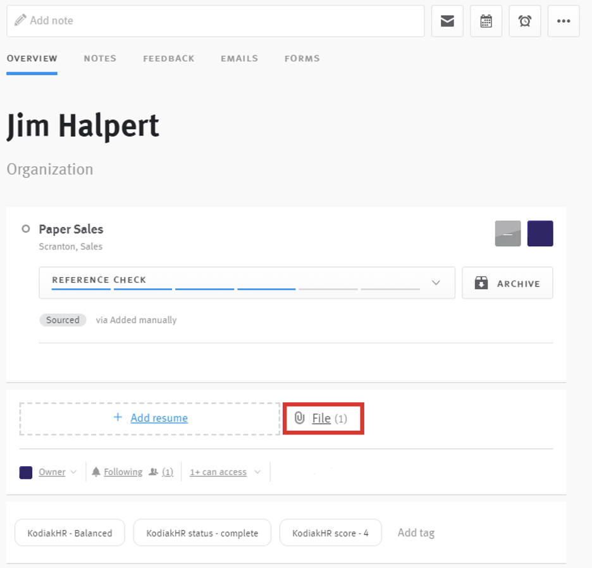
Task: Select the Paper Sales opportunity radio circle
Action: tap(26, 229)
